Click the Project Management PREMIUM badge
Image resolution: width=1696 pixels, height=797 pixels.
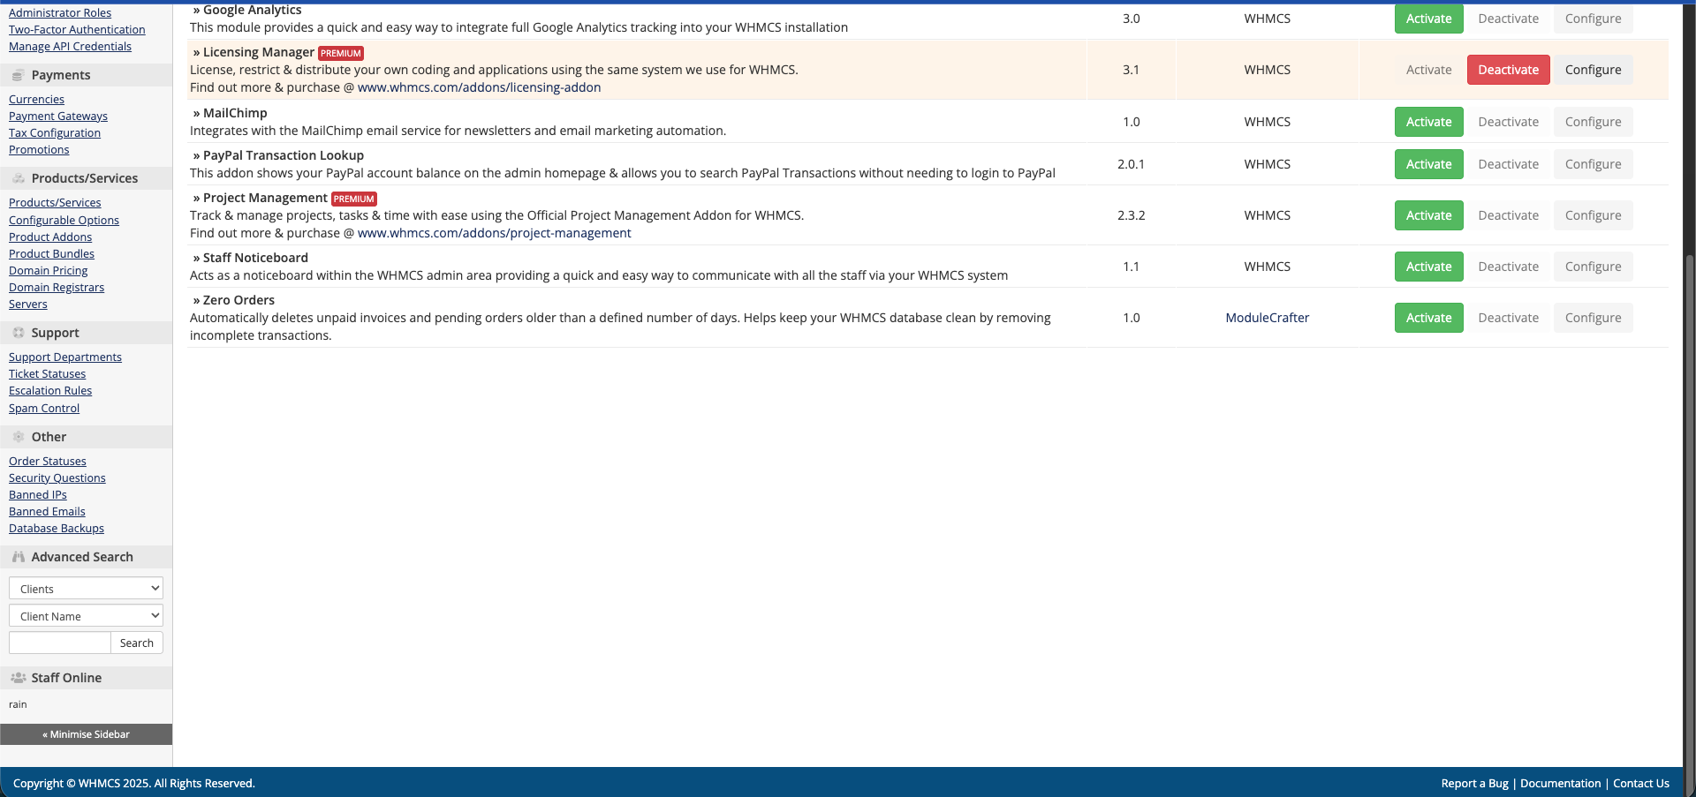tap(354, 199)
